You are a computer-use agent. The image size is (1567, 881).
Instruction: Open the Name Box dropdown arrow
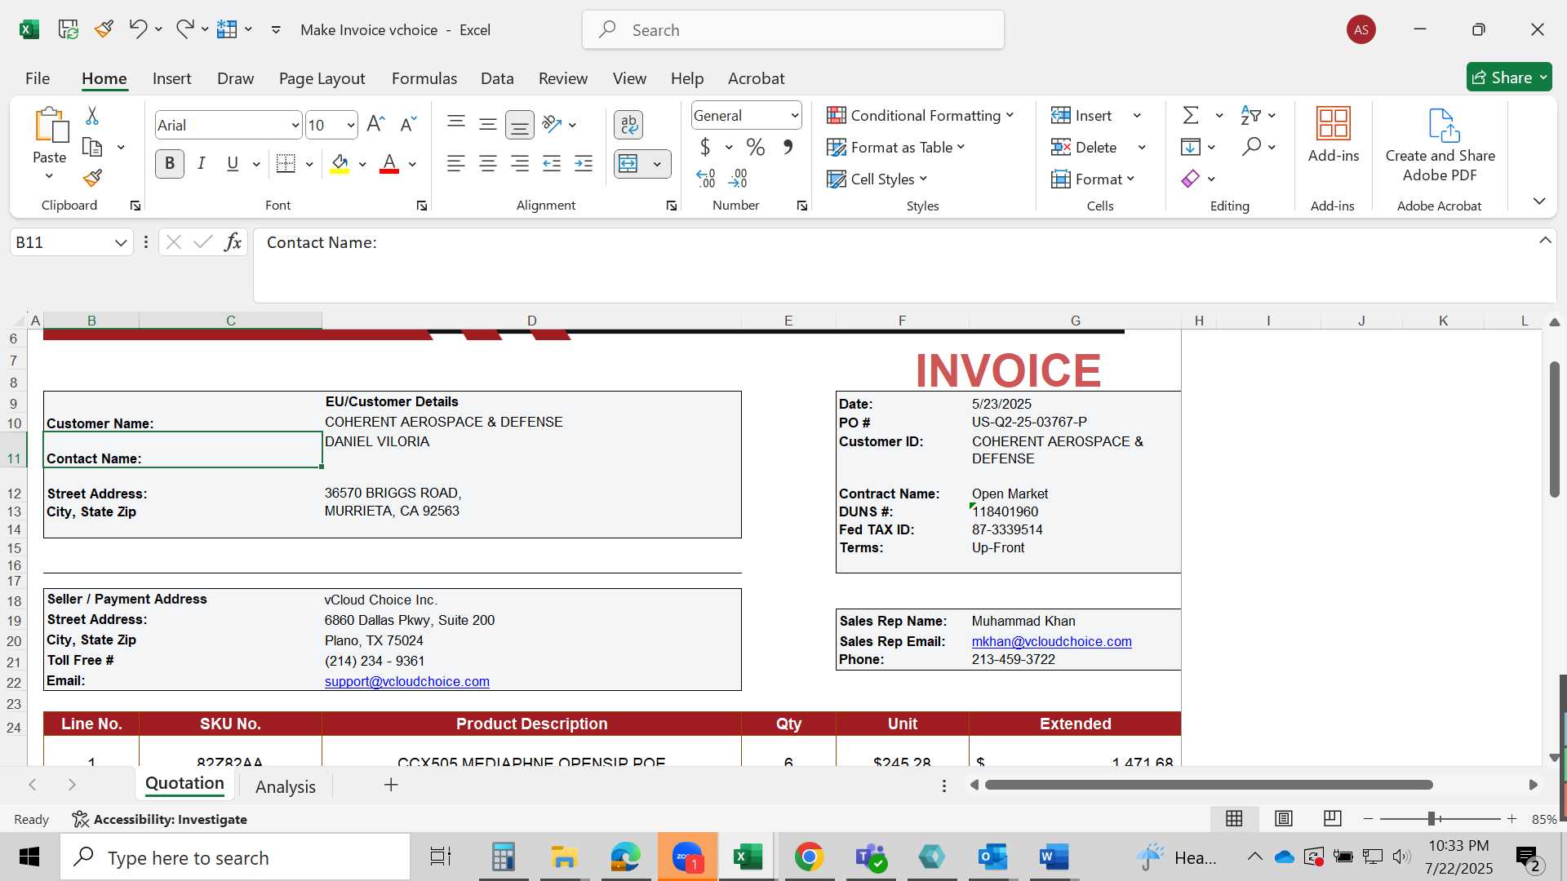click(x=121, y=242)
